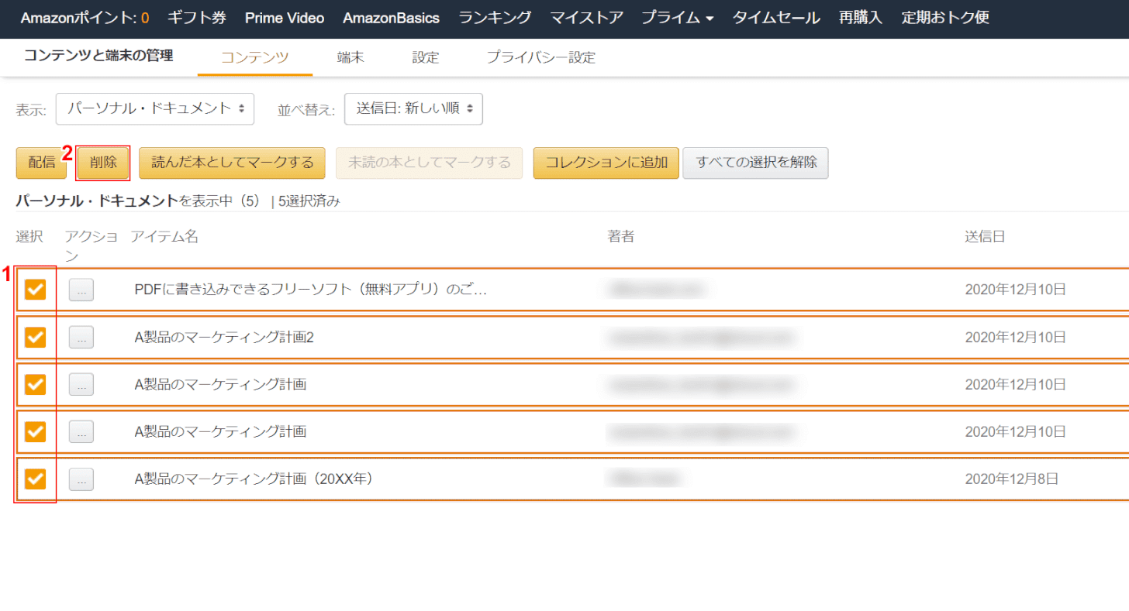Image resolution: width=1129 pixels, height=611 pixels.
Task: Click date 2020年12月8日
Action: click(x=1011, y=479)
